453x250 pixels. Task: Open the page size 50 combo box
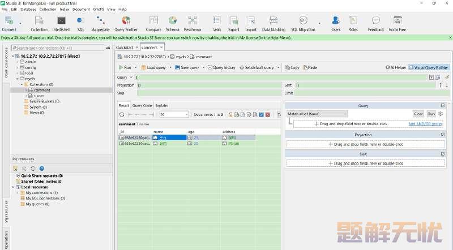(174, 115)
